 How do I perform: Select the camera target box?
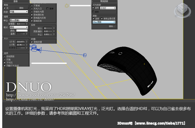click(x=84, y=55)
